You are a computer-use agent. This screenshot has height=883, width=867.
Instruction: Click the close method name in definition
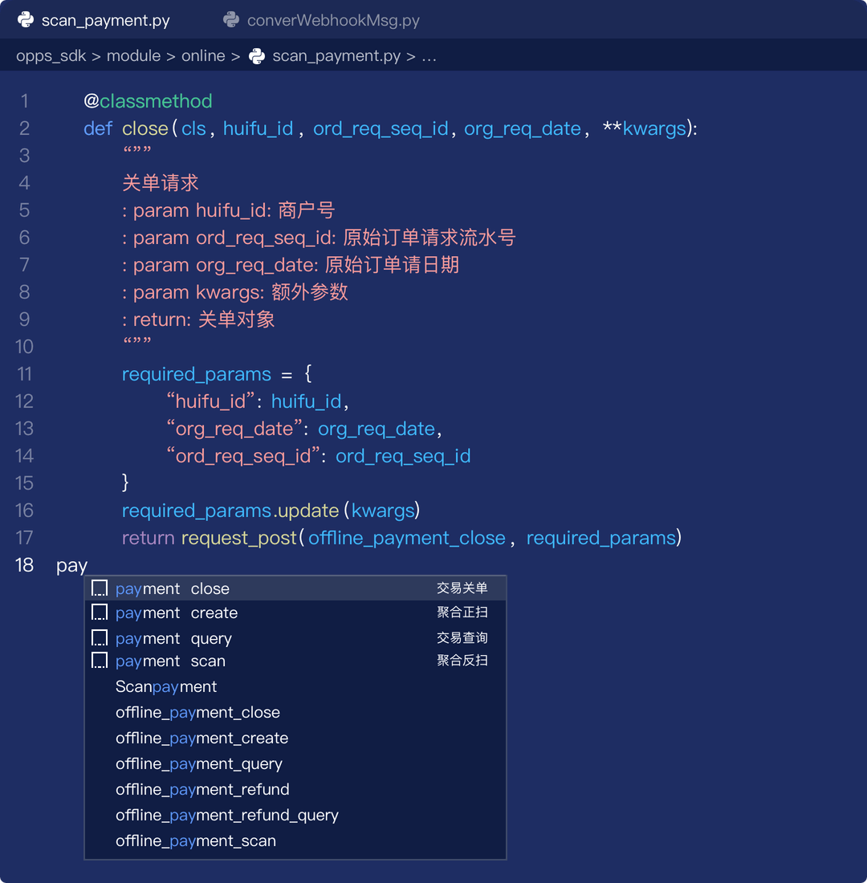[144, 128]
